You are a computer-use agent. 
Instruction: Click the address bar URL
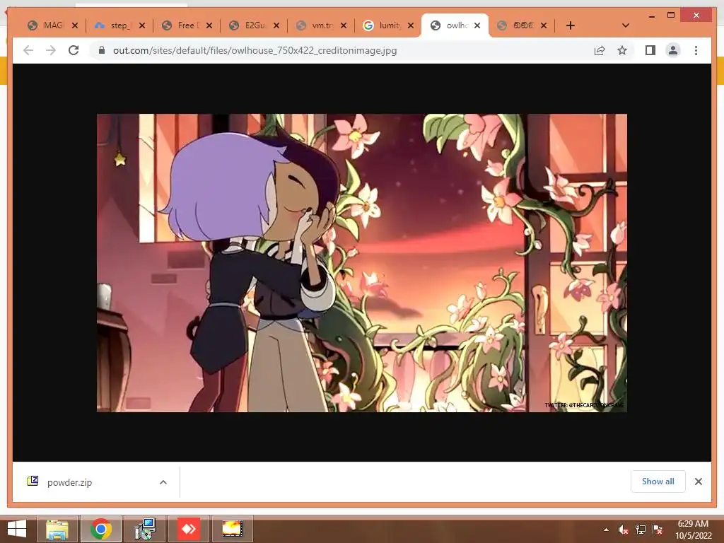point(255,50)
